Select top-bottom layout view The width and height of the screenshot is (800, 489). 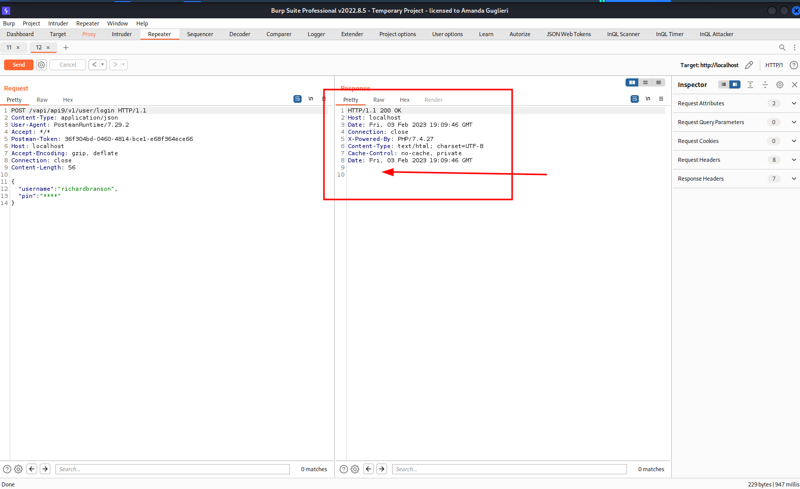pyautogui.click(x=645, y=82)
